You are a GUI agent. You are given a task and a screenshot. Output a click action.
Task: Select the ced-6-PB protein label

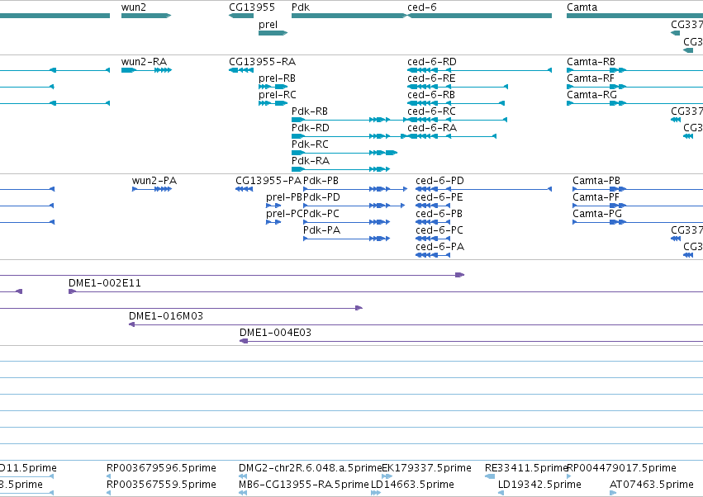pyautogui.click(x=439, y=214)
